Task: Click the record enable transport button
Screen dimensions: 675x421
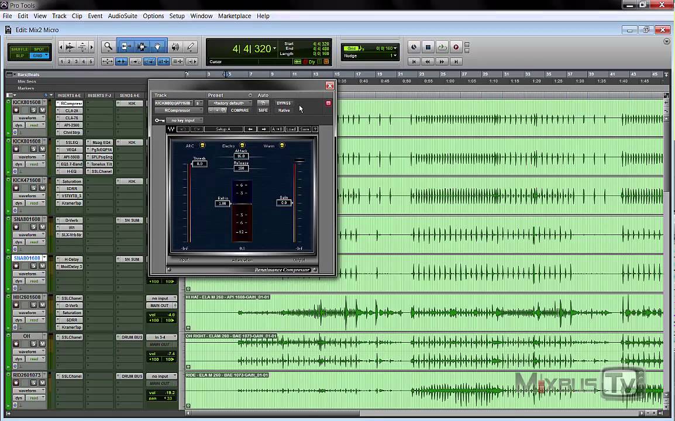Action: point(456,47)
